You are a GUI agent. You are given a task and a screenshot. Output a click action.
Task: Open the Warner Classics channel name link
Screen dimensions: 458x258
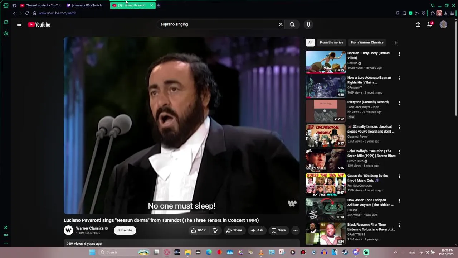[x=90, y=228]
